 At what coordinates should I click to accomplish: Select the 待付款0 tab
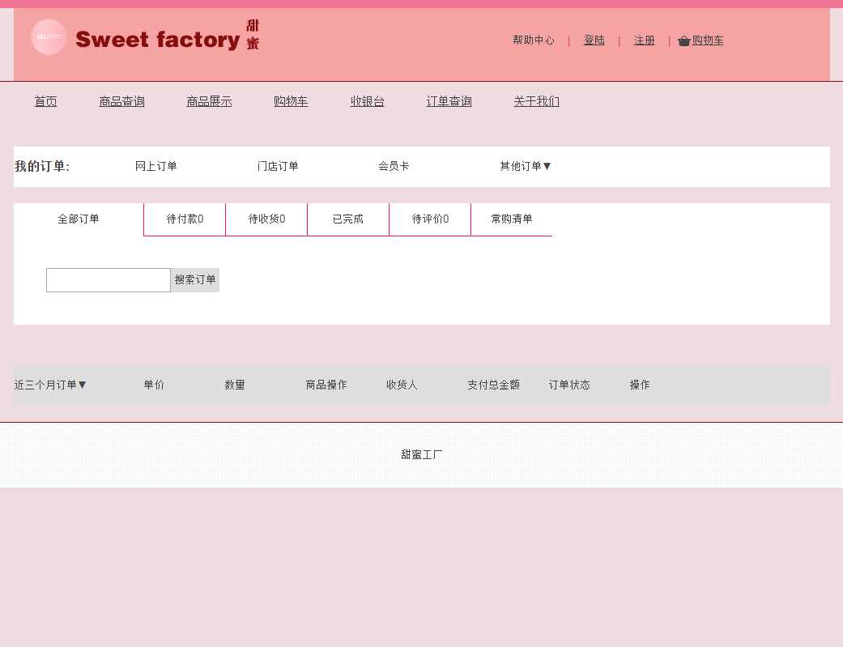coord(185,219)
